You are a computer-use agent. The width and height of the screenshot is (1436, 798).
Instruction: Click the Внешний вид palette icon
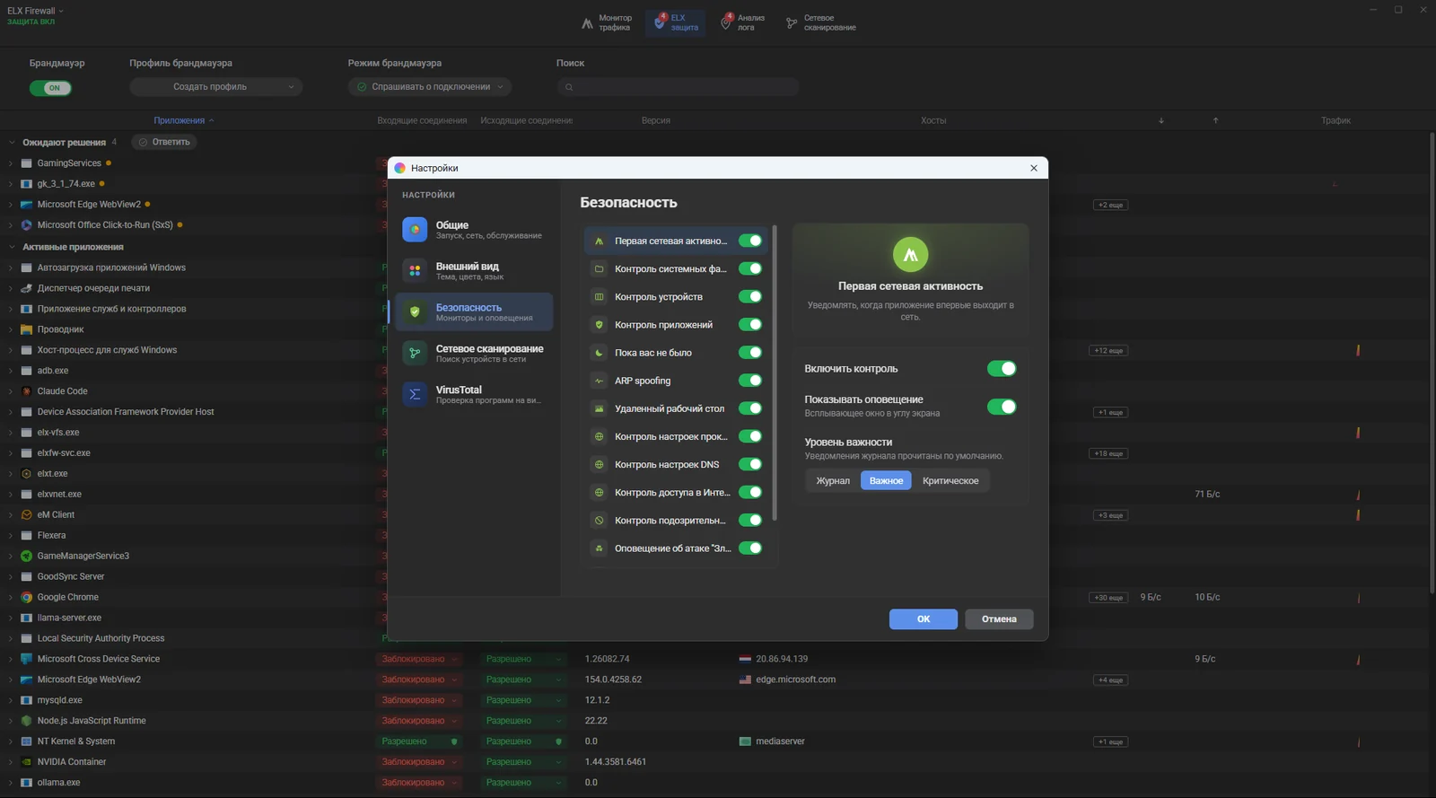pyautogui.click(x=415, y=271)
